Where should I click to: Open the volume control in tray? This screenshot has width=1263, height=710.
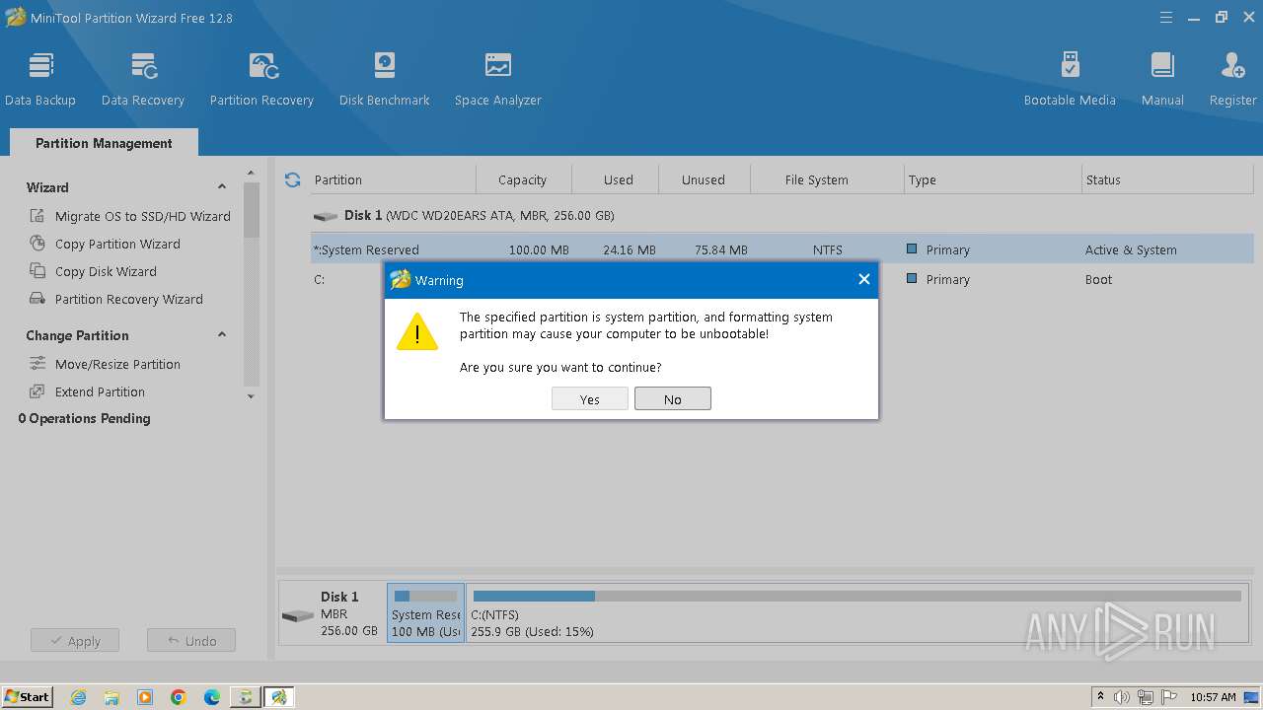(x=1122, y=697)
